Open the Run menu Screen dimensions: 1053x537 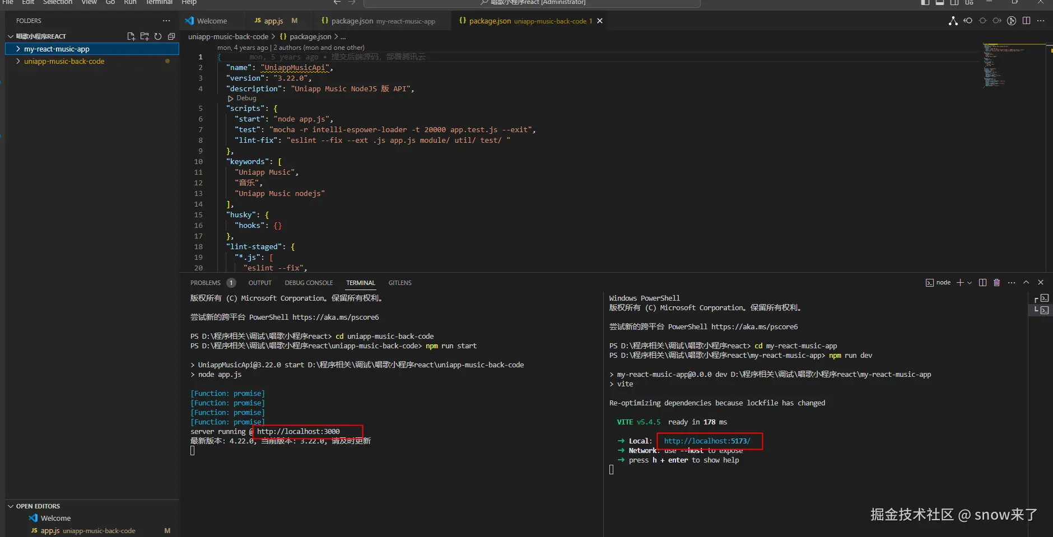point(130,2)
